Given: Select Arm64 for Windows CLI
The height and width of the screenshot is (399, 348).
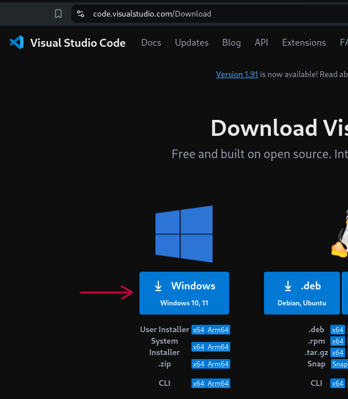Looking at the screenshot, I should click(x=218, y=384).
